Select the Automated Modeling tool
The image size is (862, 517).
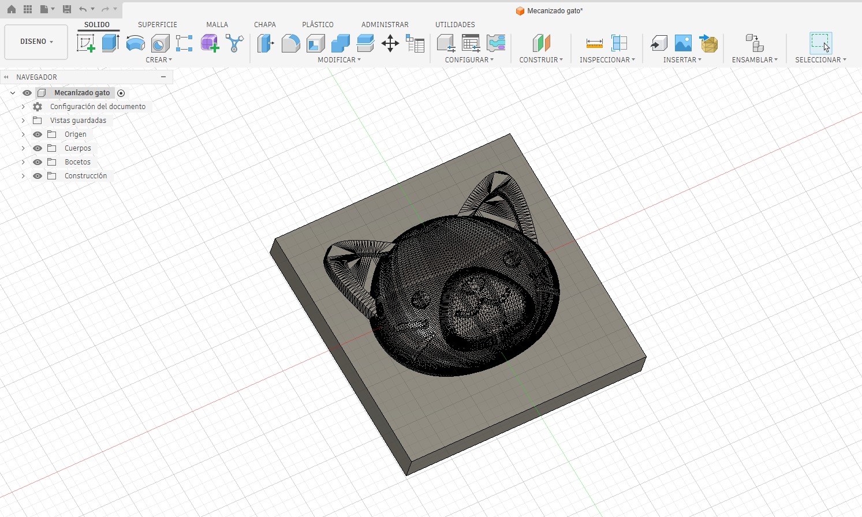[234, 43]
